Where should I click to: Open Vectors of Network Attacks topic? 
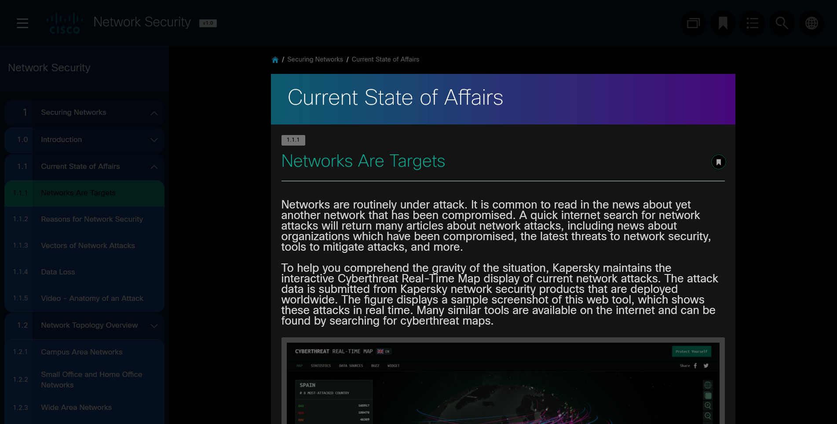coord(84,246)
